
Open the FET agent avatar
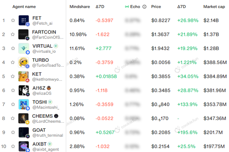(x=24, y=21)
